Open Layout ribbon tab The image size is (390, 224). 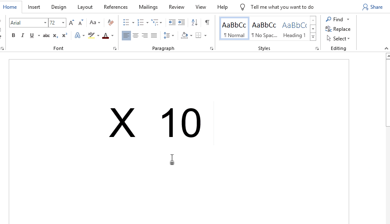85,7
